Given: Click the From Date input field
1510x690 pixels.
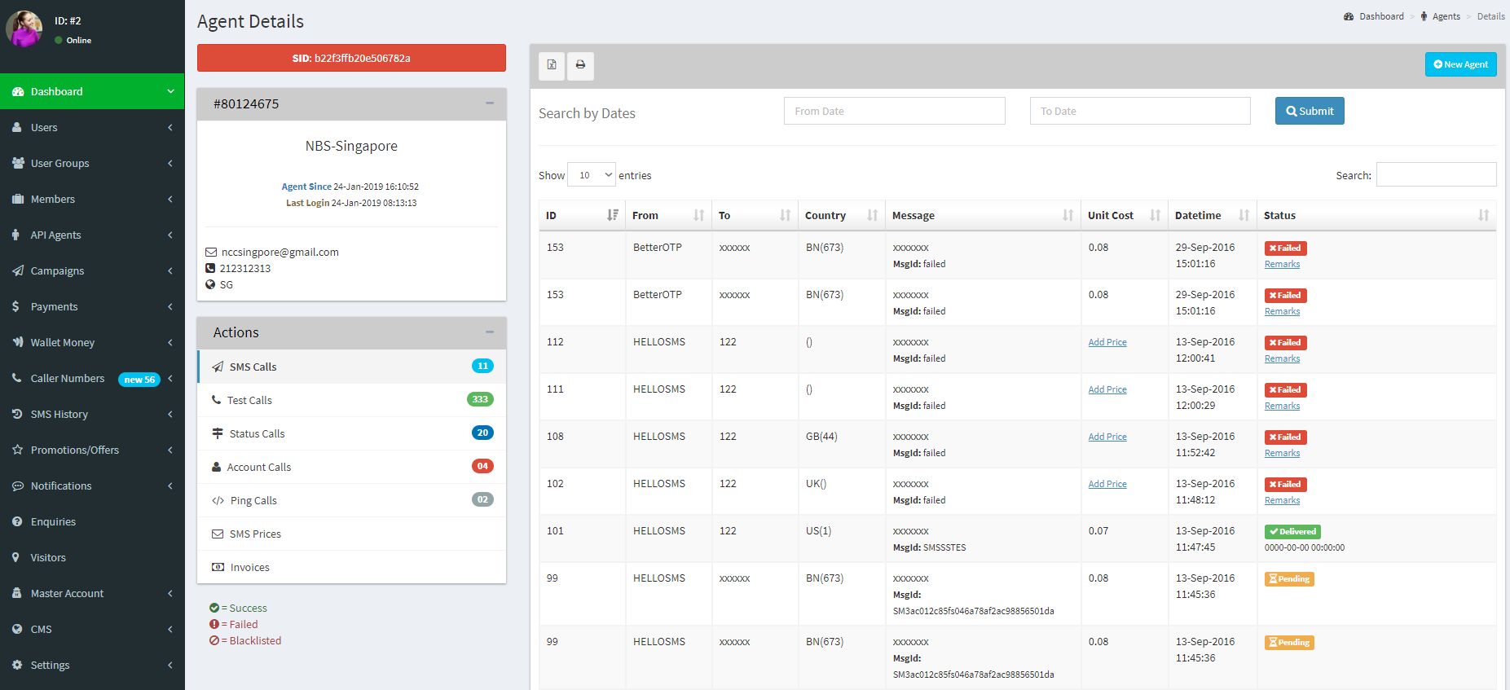Looking at the screenshot, I should (895, 111).
